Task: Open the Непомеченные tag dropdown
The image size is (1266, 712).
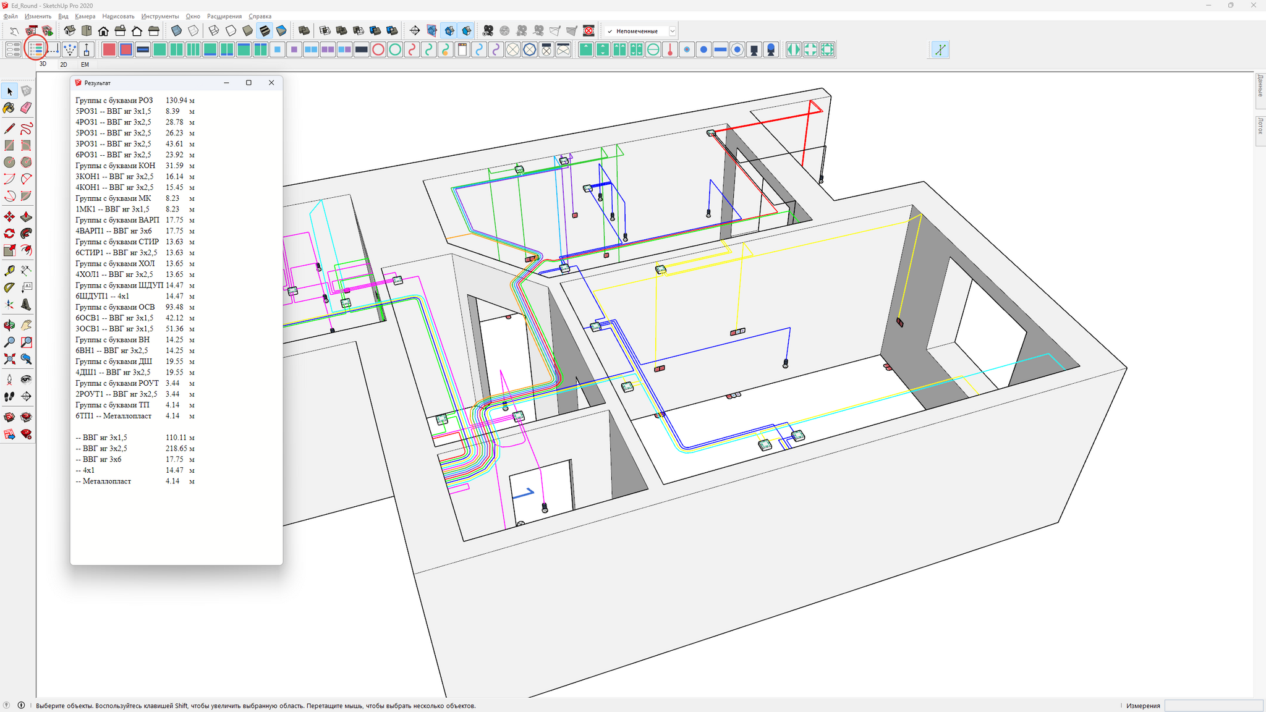Action: [673, 31]
